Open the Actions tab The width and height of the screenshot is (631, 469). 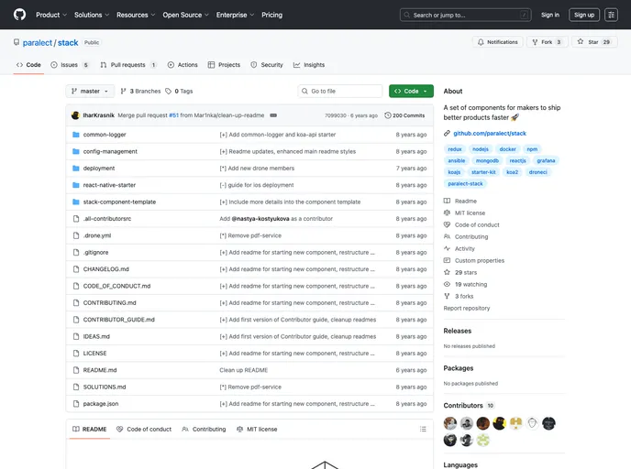coord(183,65)
